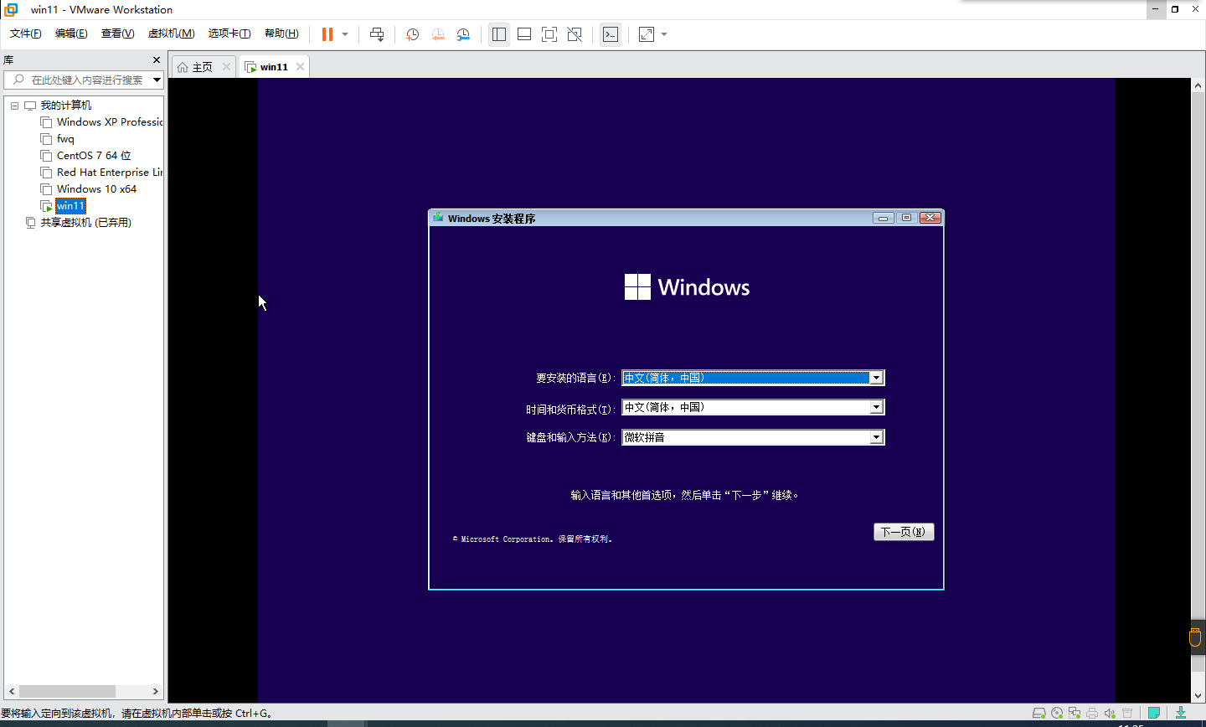The image size is (1206, 727).
Task: Click the library scrollbar right arrow
Action: [156, 692]
